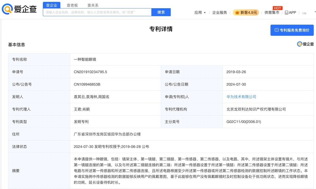Click the 爱企查 watermark logo beside 基本信息
The height and width of the screenshot is (189, 316).
tap(305, 44)
